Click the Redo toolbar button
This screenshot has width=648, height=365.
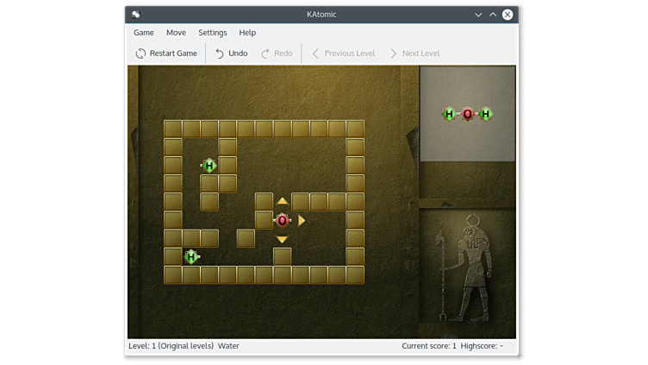tap(277, 53)
